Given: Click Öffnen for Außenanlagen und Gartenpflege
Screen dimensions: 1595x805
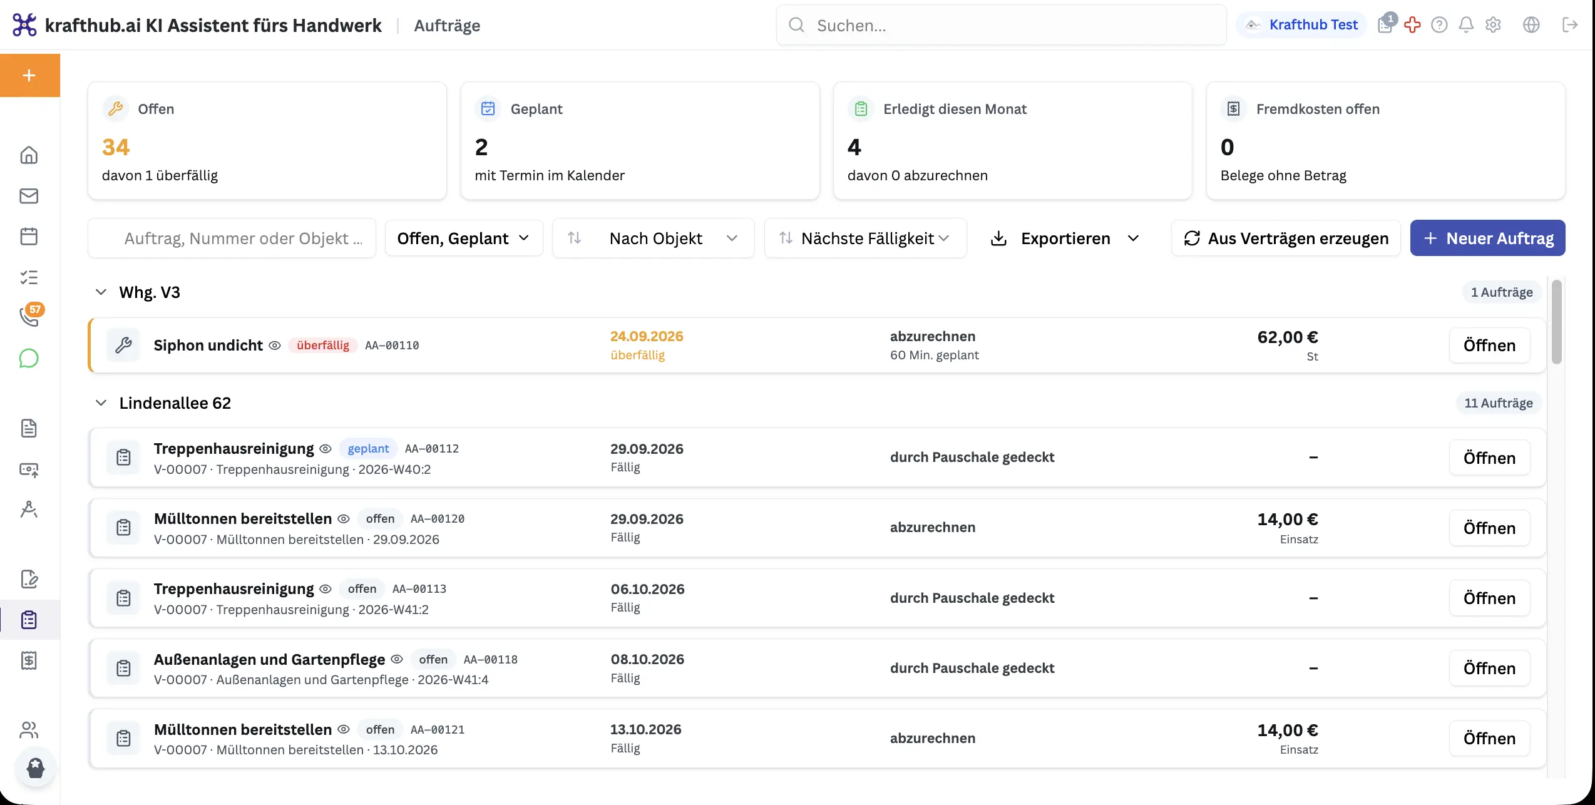Looking at the screenshot, I should (x=1489, y=668).
